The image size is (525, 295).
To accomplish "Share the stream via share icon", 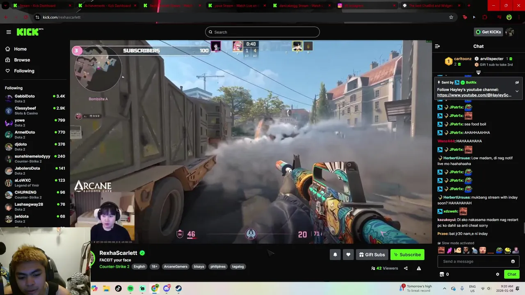I will 406,268.
